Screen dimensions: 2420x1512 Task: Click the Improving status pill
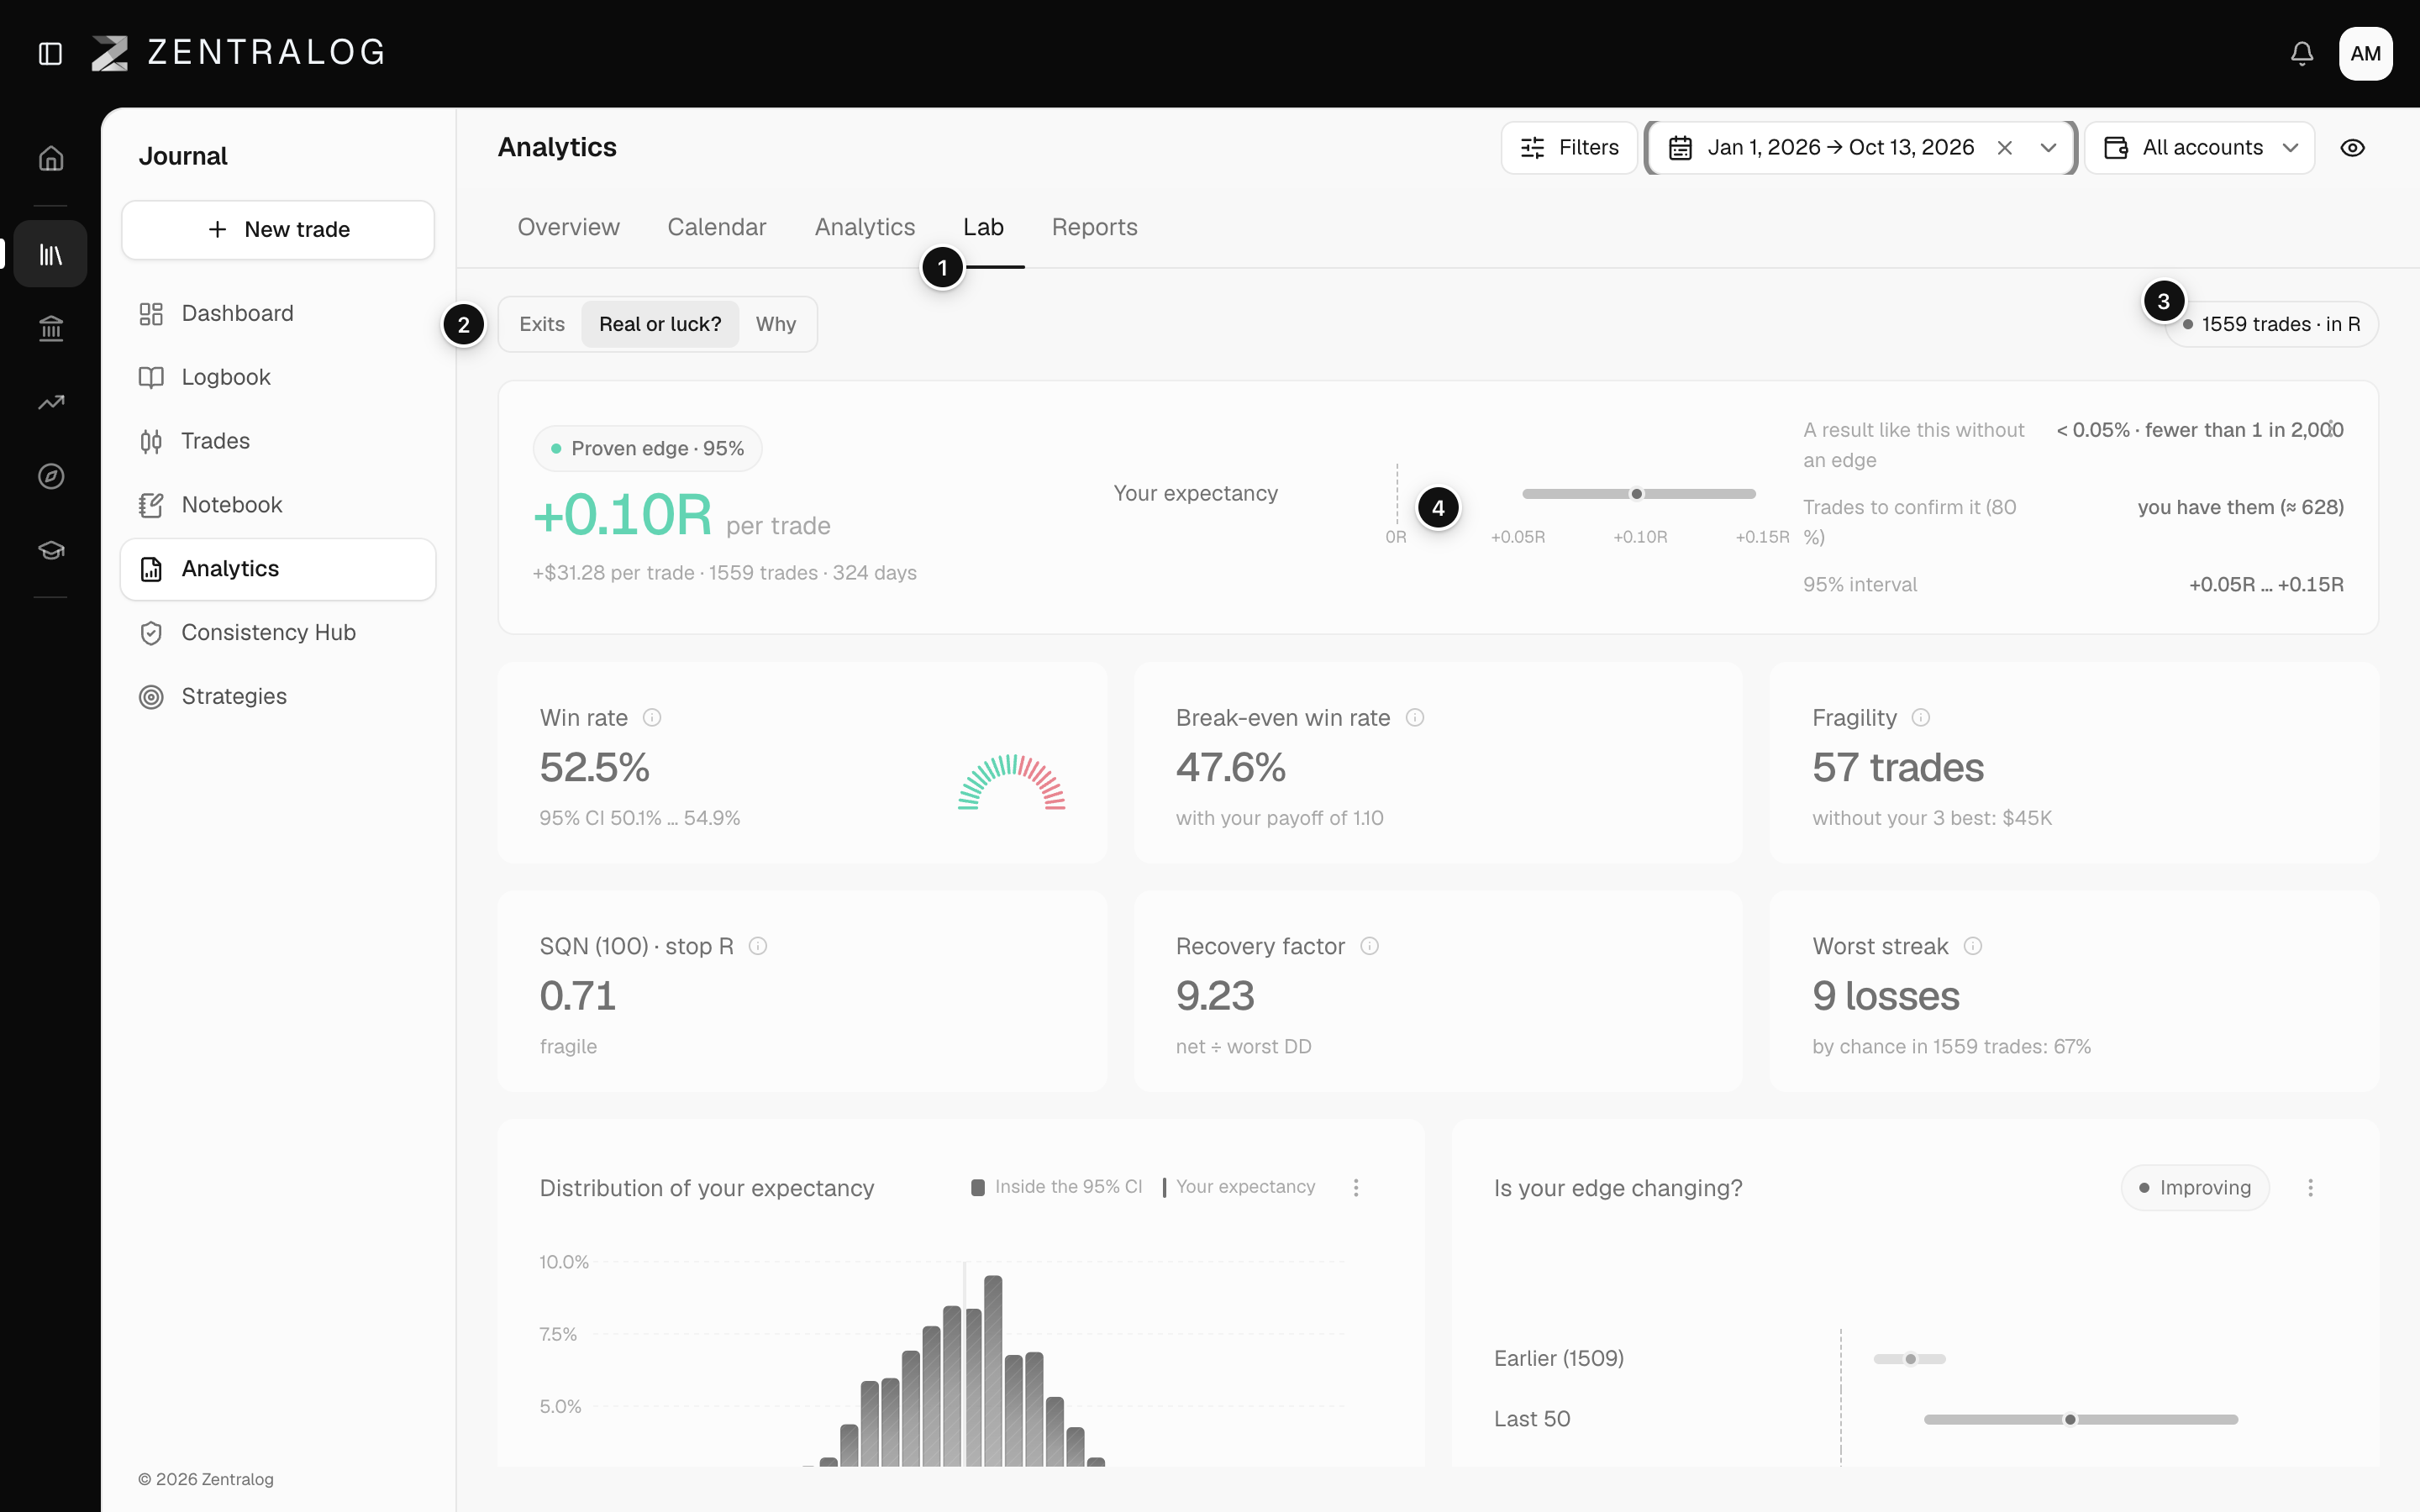pos(2195,1187)
